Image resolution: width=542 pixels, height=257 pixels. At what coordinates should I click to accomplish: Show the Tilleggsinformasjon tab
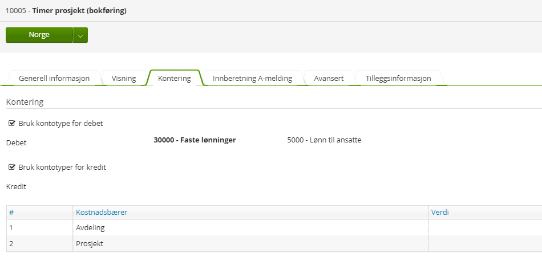[398, 79]
